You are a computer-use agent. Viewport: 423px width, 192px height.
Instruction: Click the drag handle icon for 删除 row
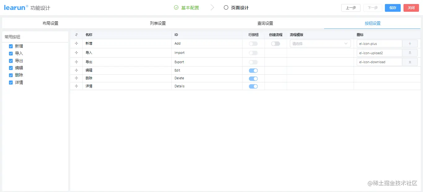tap(76, 78)
